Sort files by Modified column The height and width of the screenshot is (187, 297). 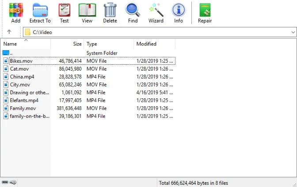(154, 44)
